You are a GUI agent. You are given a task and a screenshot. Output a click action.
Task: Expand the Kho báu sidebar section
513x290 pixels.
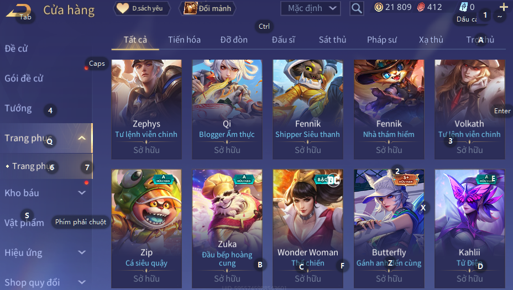coord(82,193)
